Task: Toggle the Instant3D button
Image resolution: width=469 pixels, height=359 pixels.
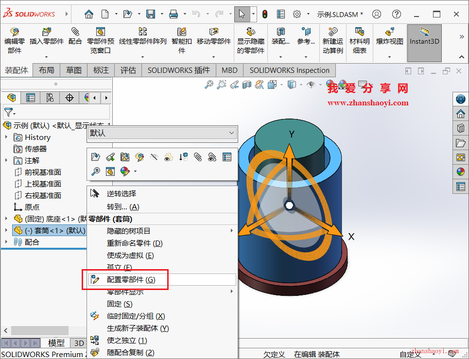Action: pos(424,43)
